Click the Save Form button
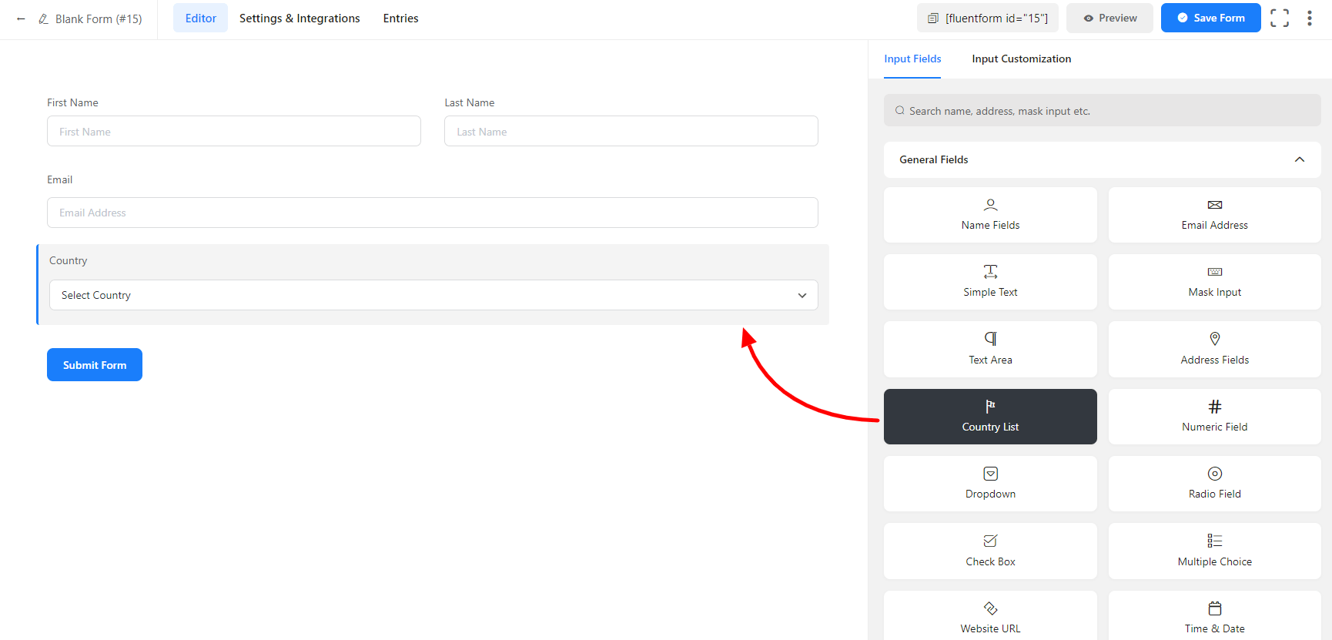This screenshot has height=640, width=1332. coord(1210,18)
